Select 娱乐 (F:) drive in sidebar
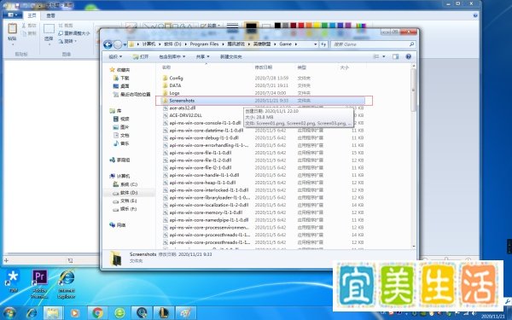512x320 pixels. 125,209
